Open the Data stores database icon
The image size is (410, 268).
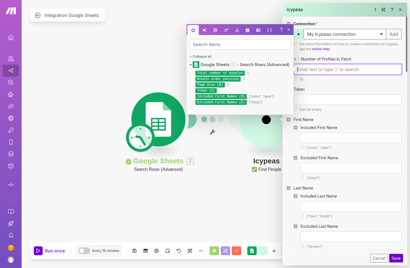point(11,154)
